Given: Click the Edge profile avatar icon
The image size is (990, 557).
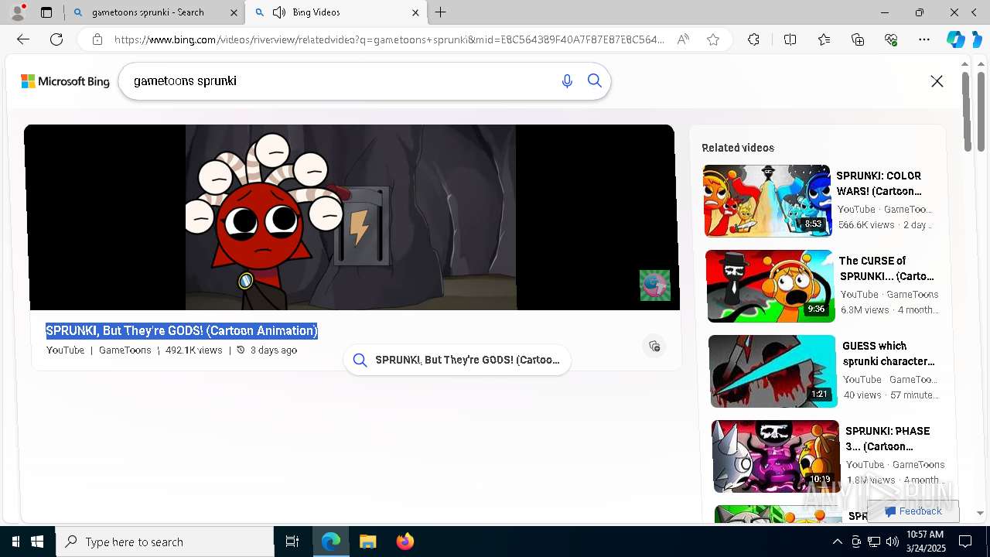Looking at the screenshot, I should click(17, 12).
